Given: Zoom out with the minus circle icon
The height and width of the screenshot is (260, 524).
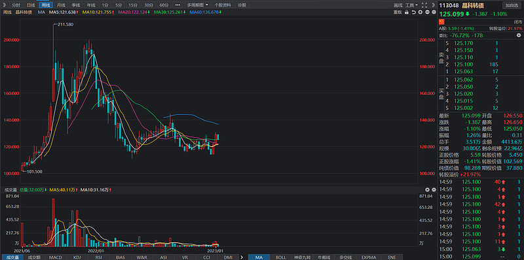Looking at the screenshot, I should pos(427,12).
